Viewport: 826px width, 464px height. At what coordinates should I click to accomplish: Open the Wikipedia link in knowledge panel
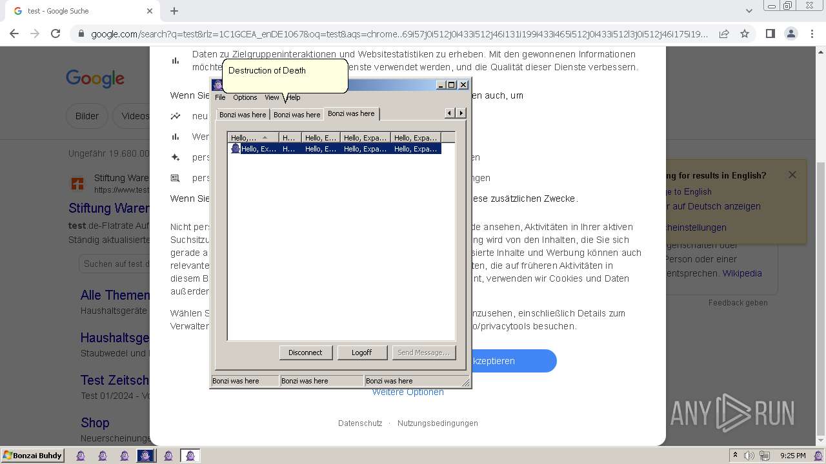pos(742,273)
